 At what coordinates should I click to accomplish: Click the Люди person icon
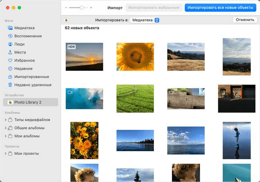tap(10, 44)
